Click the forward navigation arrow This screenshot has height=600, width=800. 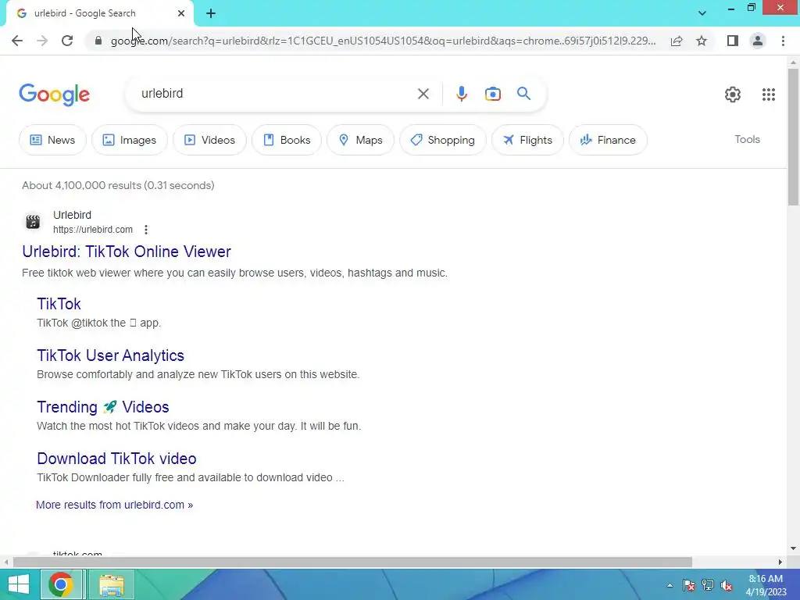42,41
